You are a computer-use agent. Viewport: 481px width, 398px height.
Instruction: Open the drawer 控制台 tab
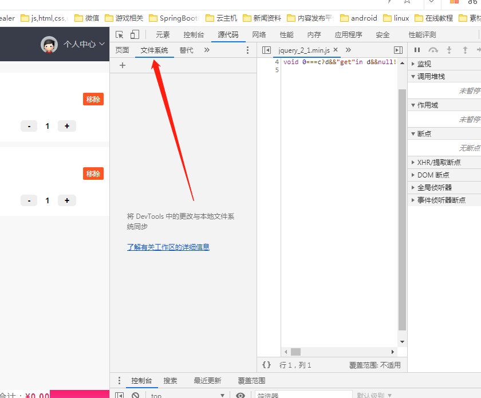click(141, 381)
